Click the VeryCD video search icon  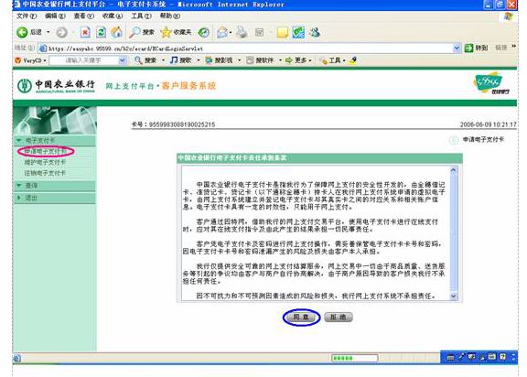pos(209,60)
